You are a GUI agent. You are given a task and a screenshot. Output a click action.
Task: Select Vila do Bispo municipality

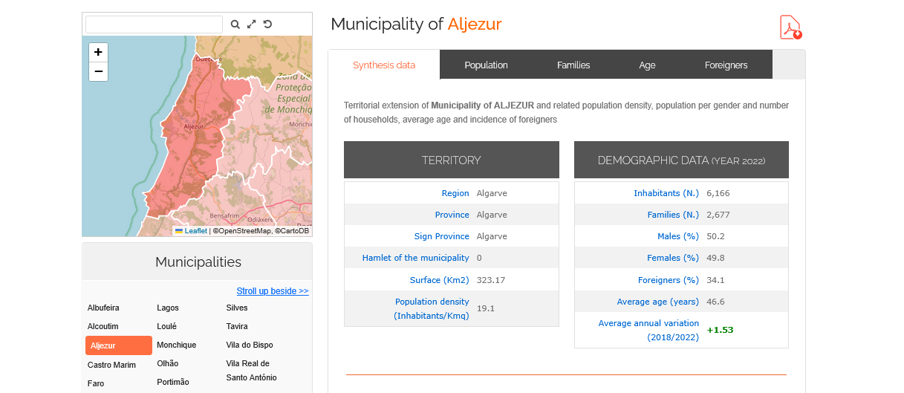pos(250,345)
